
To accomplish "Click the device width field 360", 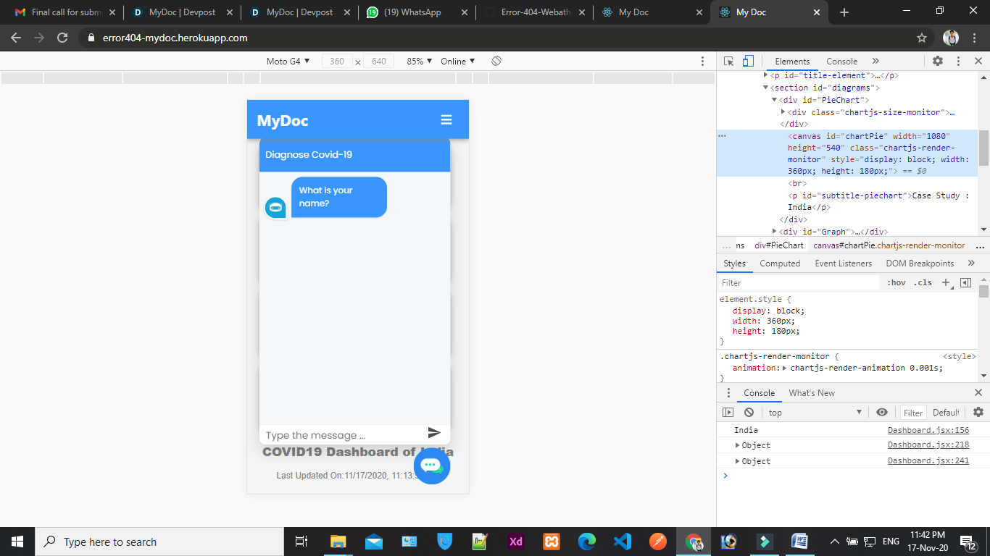I will 337,62.
